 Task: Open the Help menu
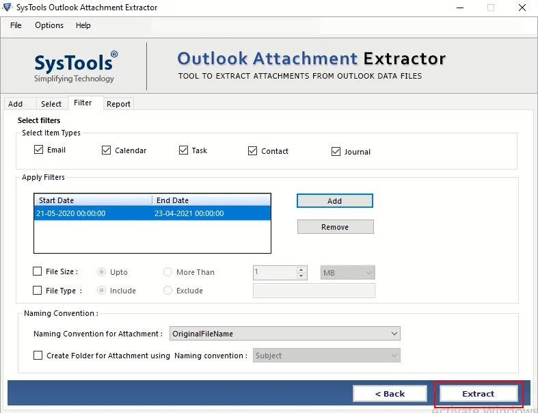tap(83, 25)
